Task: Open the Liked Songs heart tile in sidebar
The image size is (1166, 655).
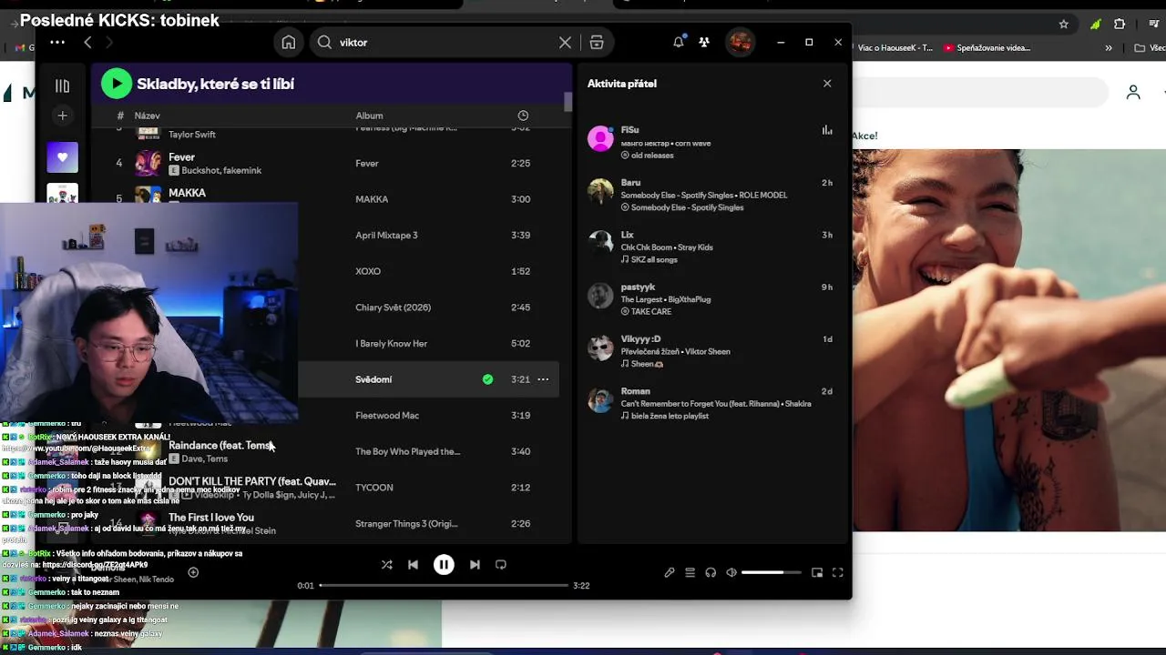Action: 63,157
